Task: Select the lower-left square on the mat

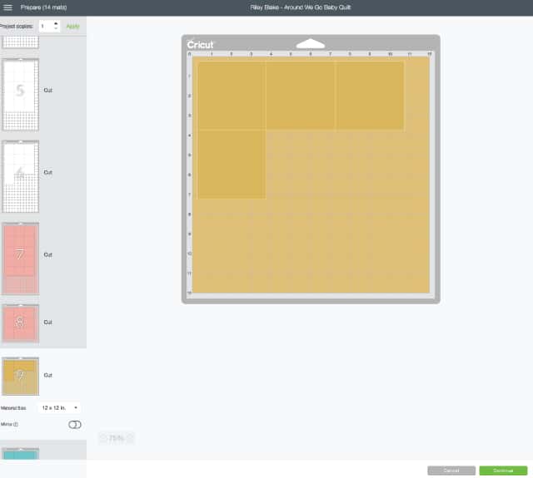Action: 232,165
